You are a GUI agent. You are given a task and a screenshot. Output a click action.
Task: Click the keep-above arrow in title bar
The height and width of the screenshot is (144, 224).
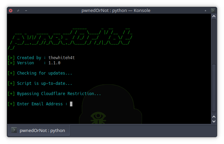click(205, 11)
